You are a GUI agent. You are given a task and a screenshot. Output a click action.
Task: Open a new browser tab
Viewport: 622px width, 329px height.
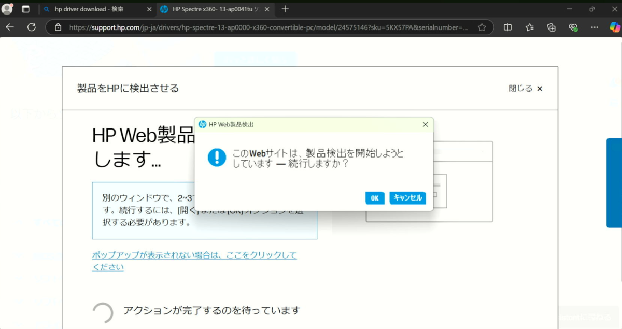pos(285,9)
